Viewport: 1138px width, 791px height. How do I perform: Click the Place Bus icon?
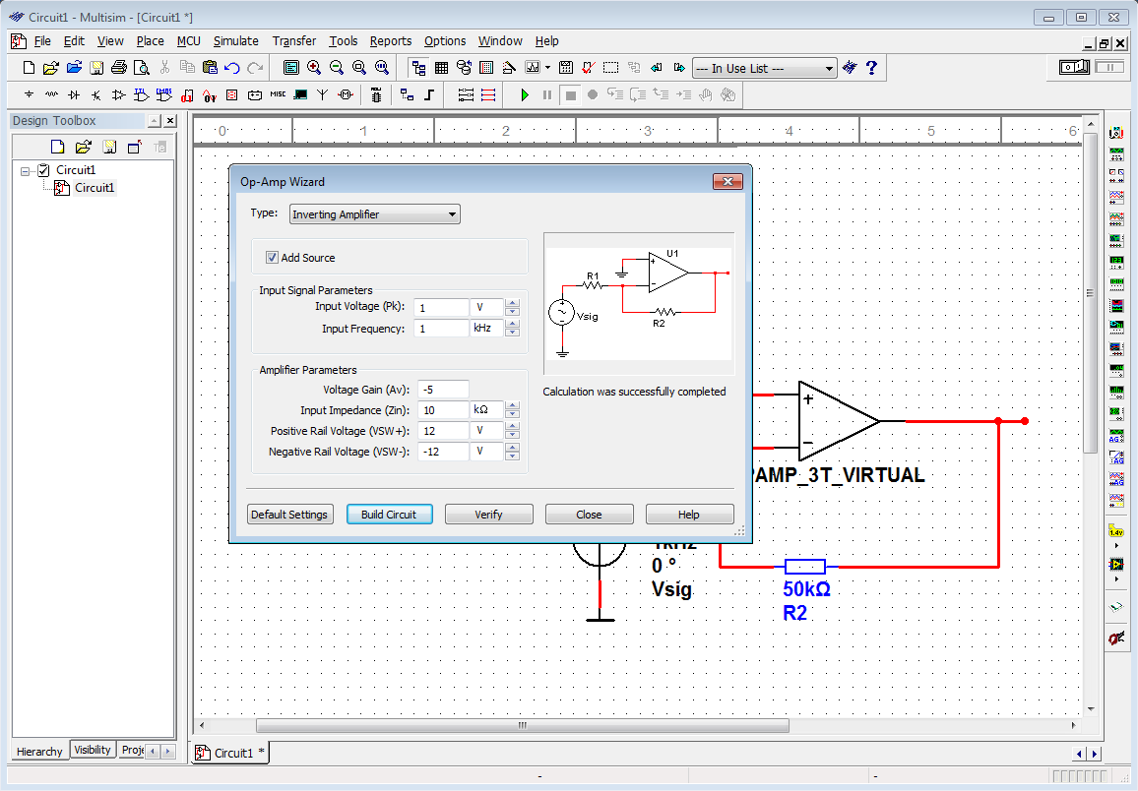(x=429, y=95)
